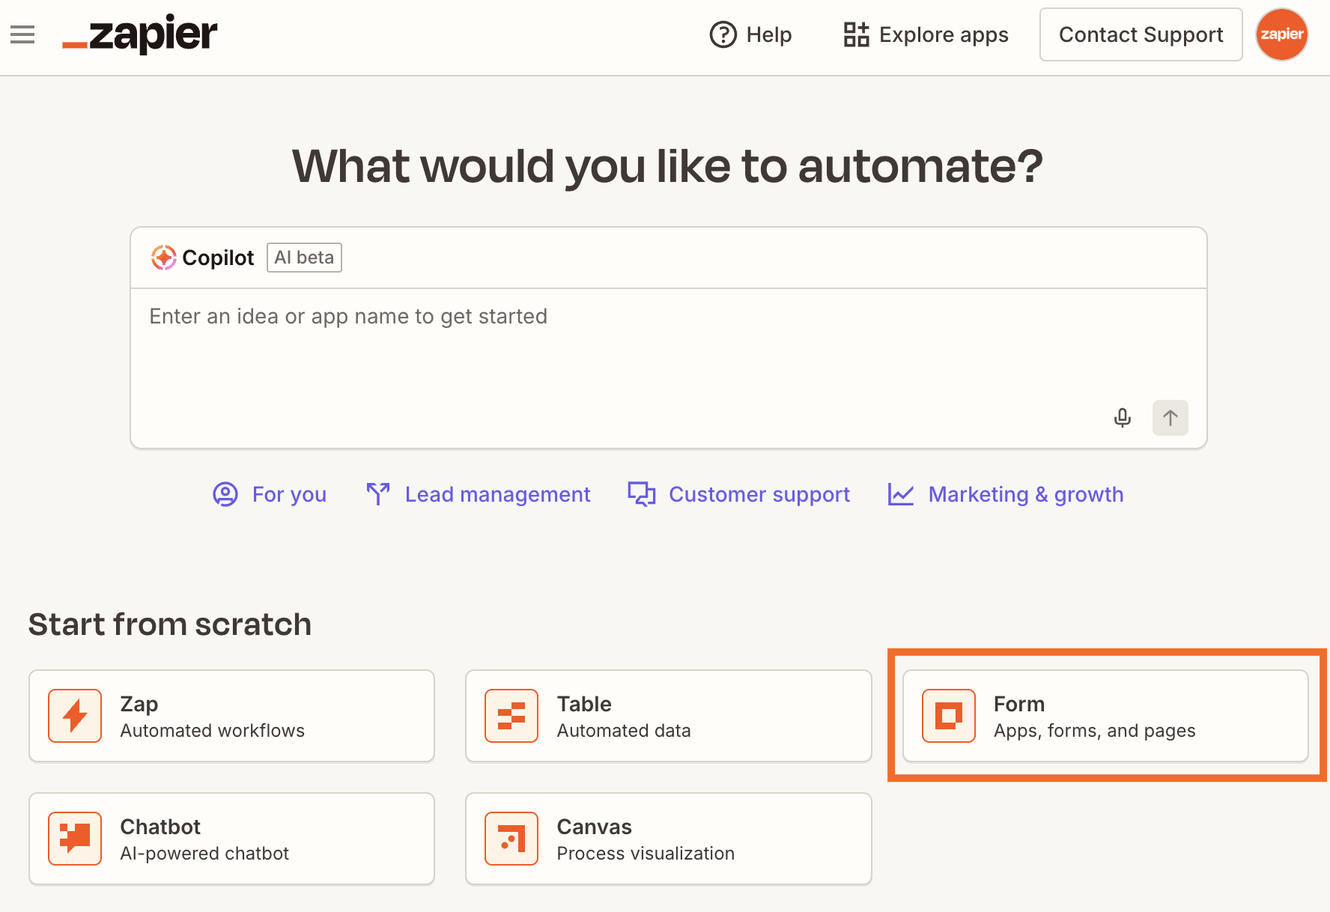Click the Contact Support button
This screenshot has width=1330, height=912.
(1141, 34)
